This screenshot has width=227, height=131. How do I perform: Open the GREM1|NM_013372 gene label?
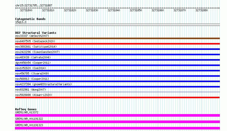pyautogui.click(x=27, y=112)
